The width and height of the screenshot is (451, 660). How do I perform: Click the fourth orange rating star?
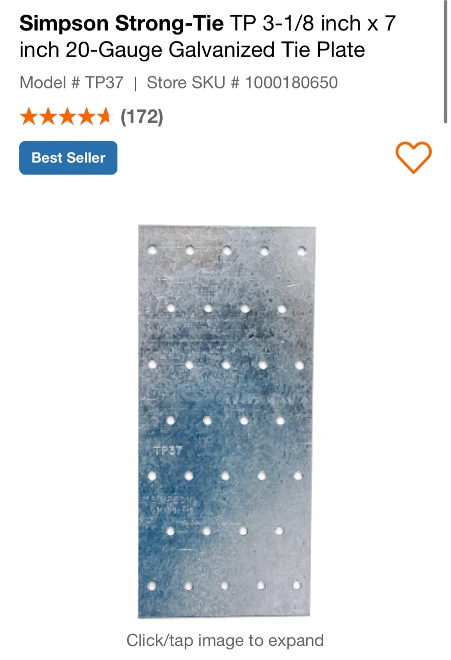(85, 116)
